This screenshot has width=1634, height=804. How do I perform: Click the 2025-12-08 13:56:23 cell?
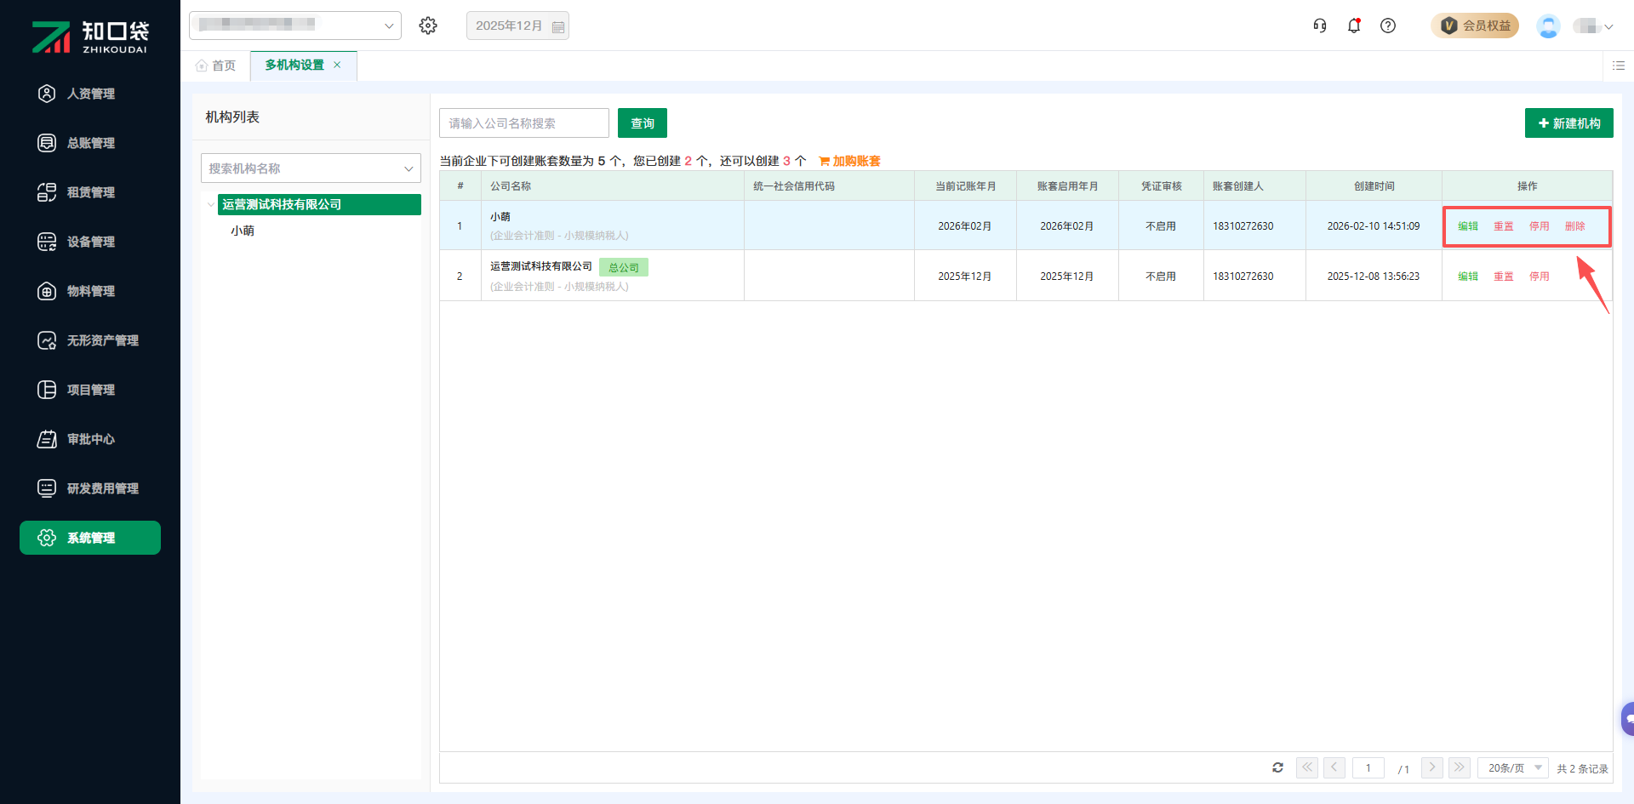pyautogui.click(x=1374, y=277)
